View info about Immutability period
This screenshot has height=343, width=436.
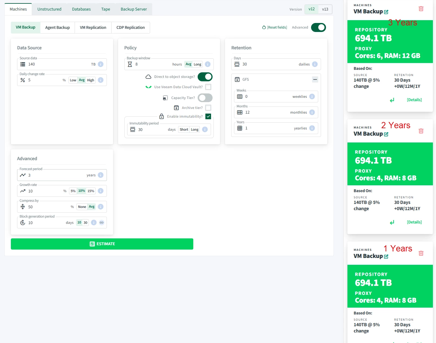[x=205, y=129]
